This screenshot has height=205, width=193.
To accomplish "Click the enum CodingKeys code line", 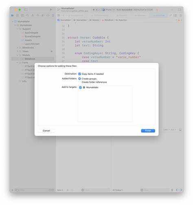I will click(x=107, y=53).
